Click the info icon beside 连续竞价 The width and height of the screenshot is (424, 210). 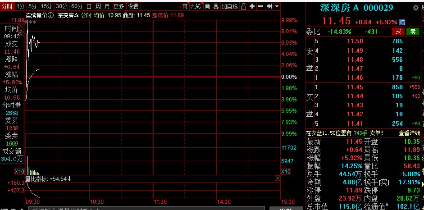[x=51, y=15]
